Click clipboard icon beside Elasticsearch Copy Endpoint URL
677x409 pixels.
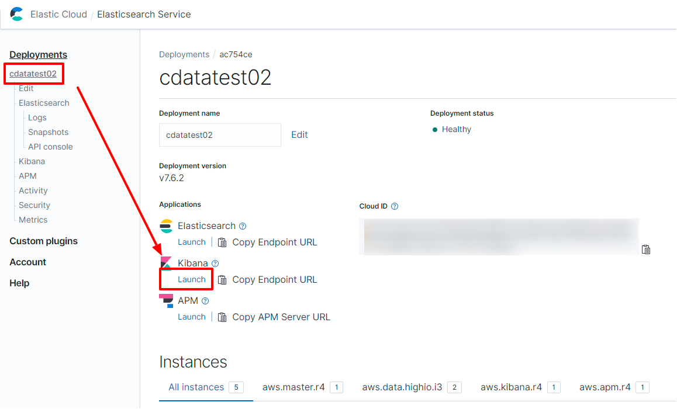222,242
